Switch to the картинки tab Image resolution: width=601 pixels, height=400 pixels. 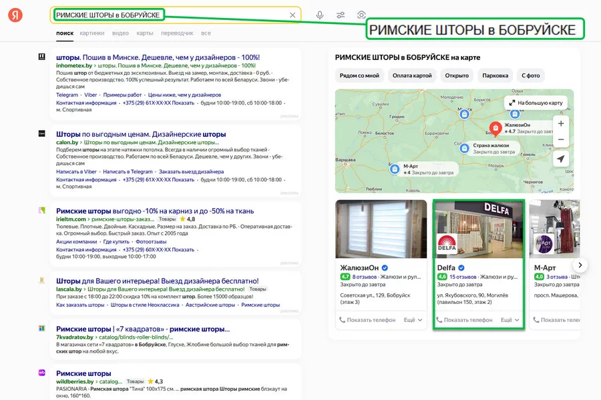pyautogui.click(x=92, y=33)
